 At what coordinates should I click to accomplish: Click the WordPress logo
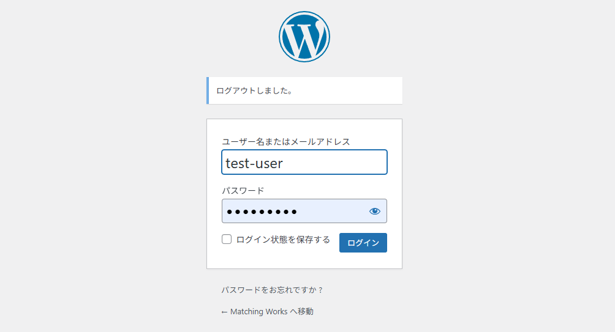(304, 37)
